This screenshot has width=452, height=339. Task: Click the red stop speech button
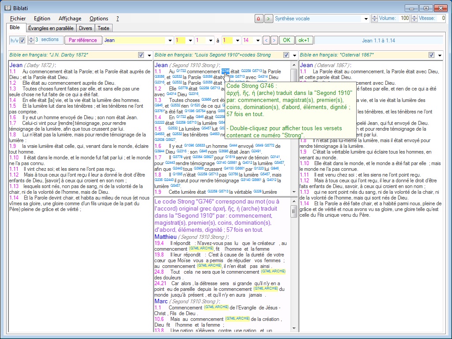coord(259,19)
